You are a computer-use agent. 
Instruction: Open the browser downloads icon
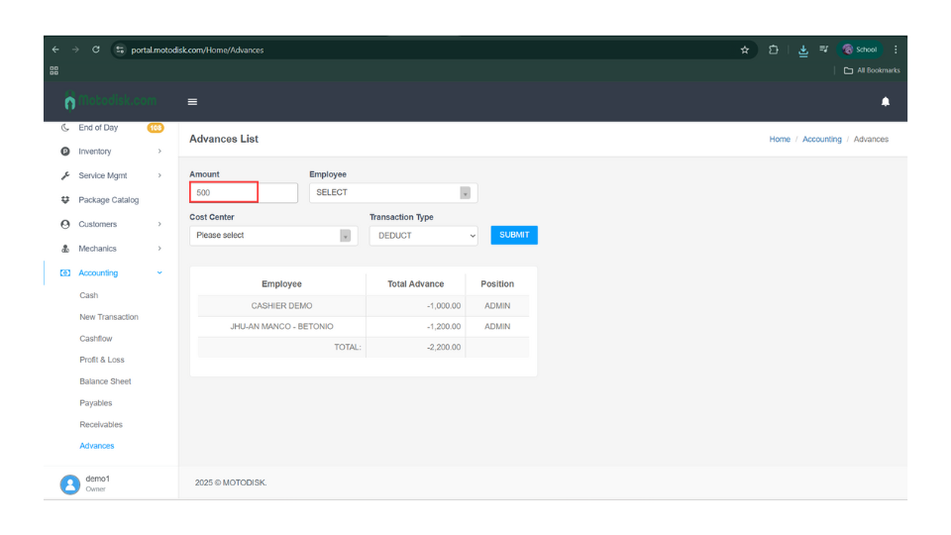[x=803, y=50]
